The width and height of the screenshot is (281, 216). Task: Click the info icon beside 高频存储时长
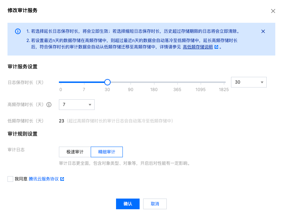point(49,105)
